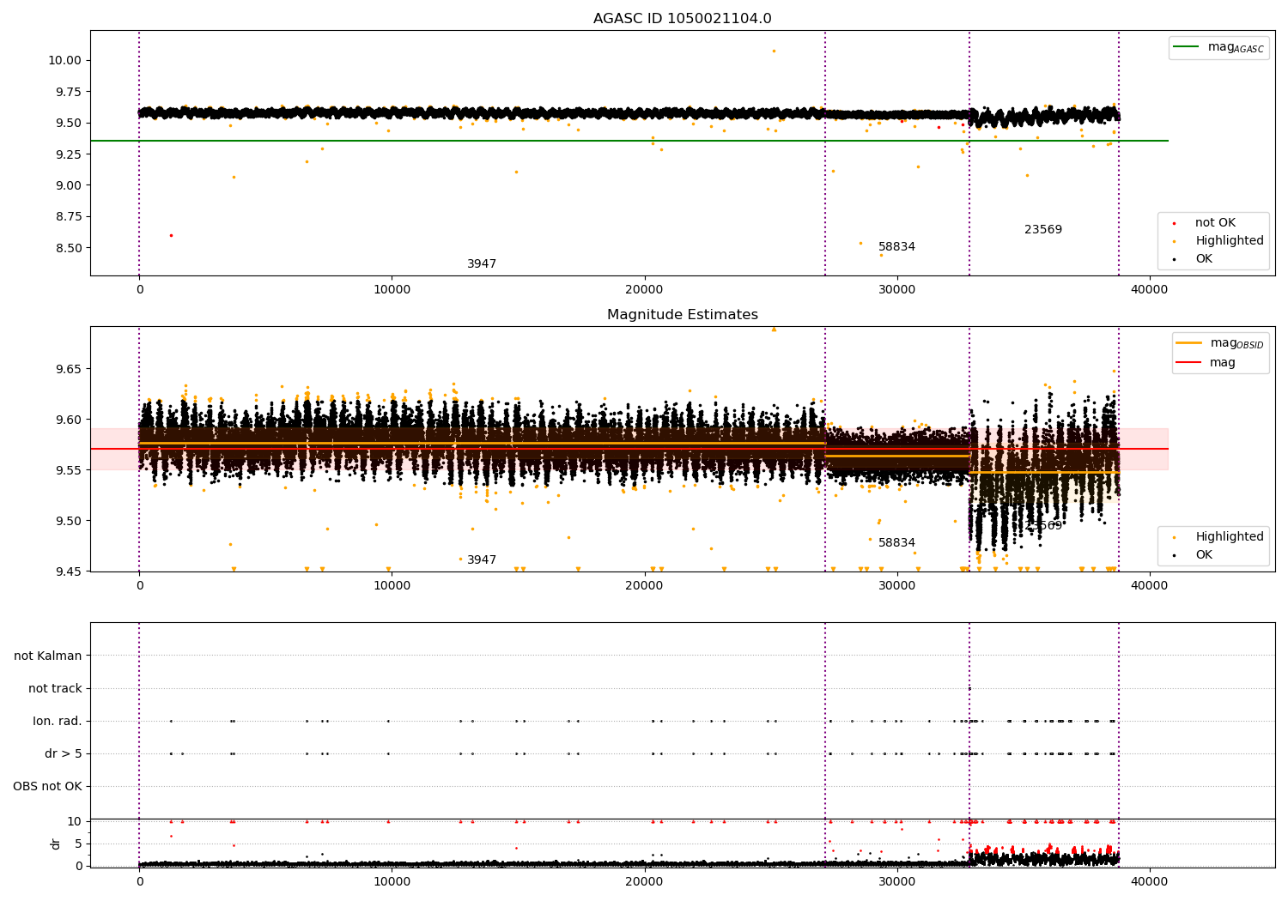Click the '40000' x-tick under the top plot

(1150, 289)
